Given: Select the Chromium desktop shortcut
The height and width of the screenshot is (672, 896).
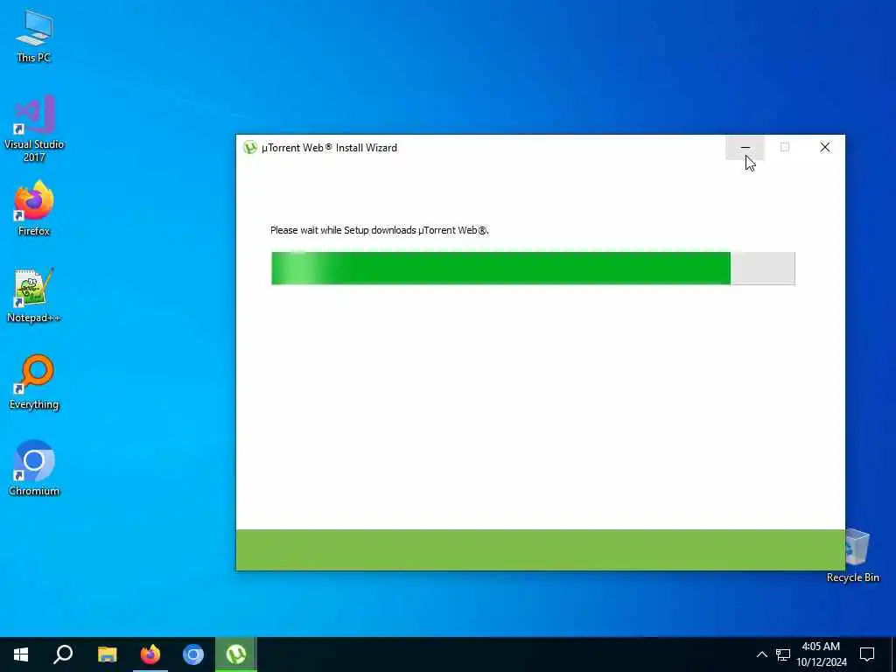Looking at the screenshot, I should point(34,468).
